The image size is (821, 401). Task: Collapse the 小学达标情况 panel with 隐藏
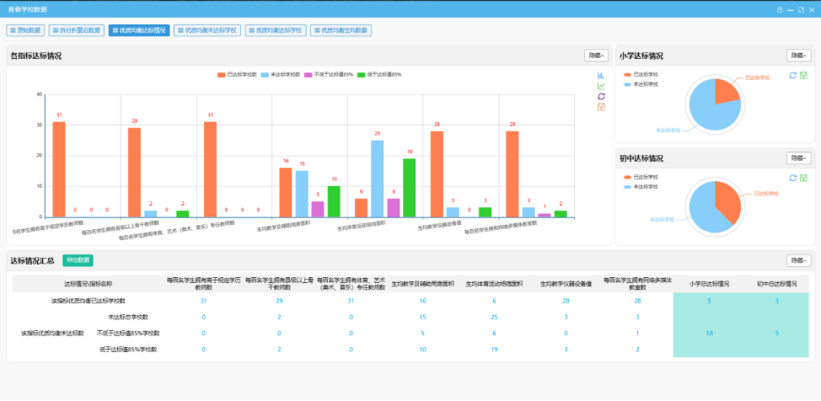(798, 56)
